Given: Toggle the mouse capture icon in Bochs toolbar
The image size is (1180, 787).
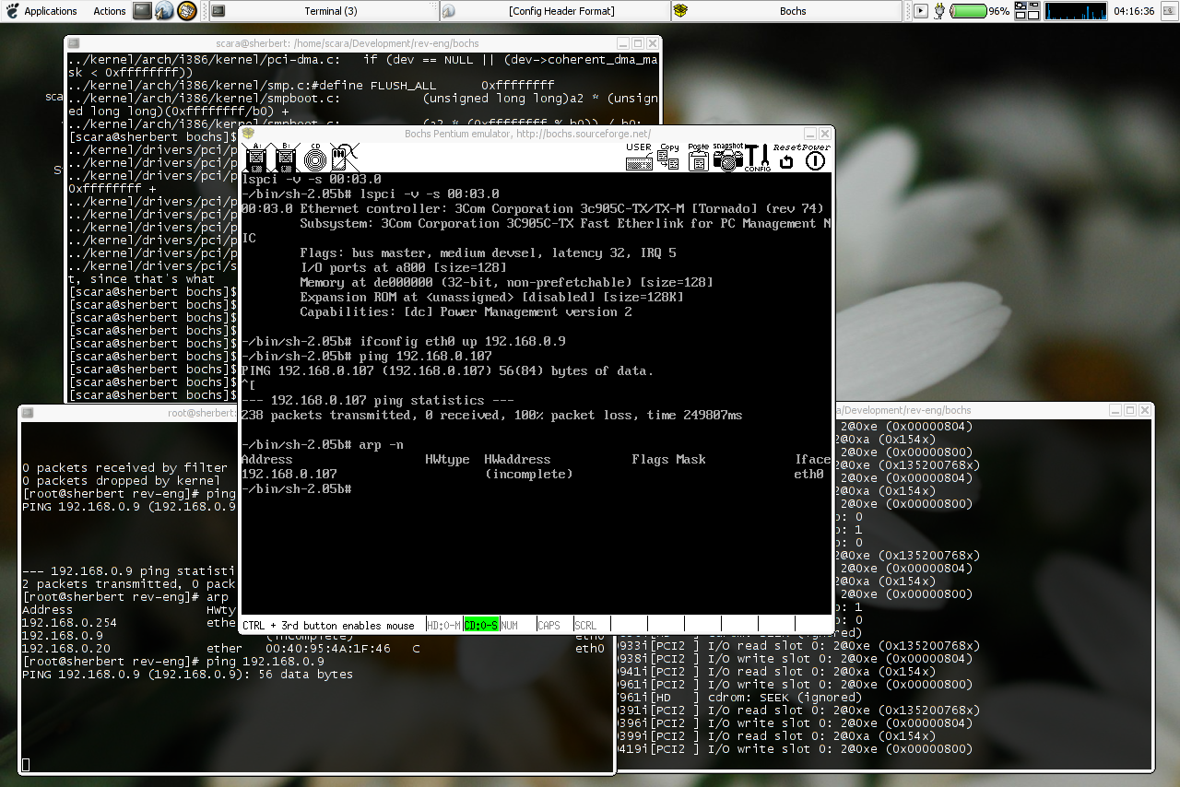Looking at the screenshot, I should click(345, 158).
